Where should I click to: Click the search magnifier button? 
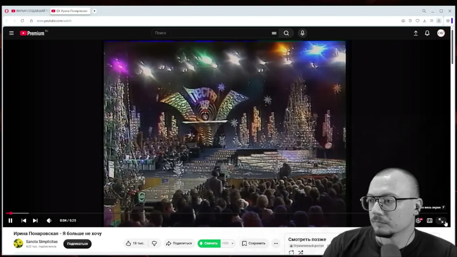pos(286,33)
